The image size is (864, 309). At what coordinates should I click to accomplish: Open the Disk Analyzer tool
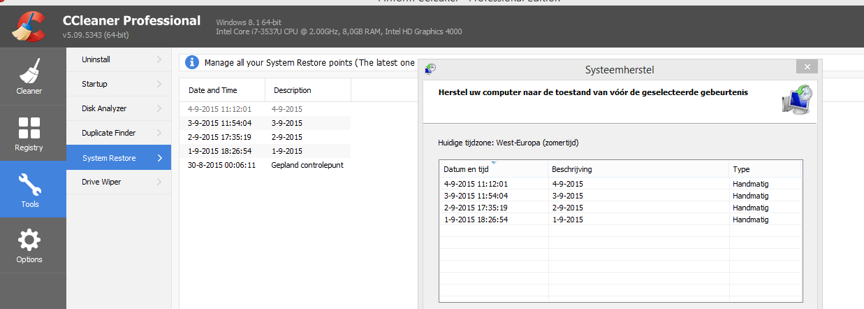119,108
